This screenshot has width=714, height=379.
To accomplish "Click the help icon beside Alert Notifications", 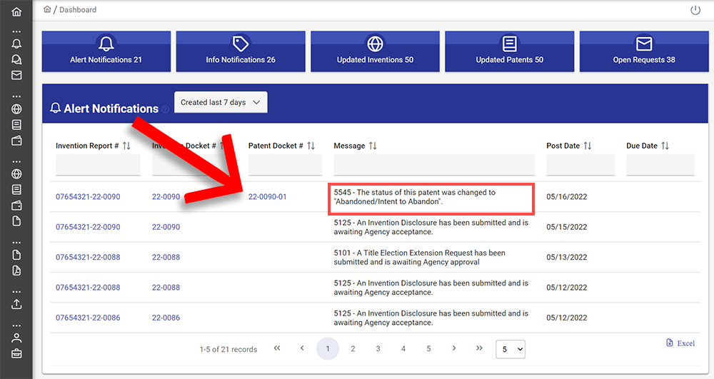I will (x=166, y=109).
